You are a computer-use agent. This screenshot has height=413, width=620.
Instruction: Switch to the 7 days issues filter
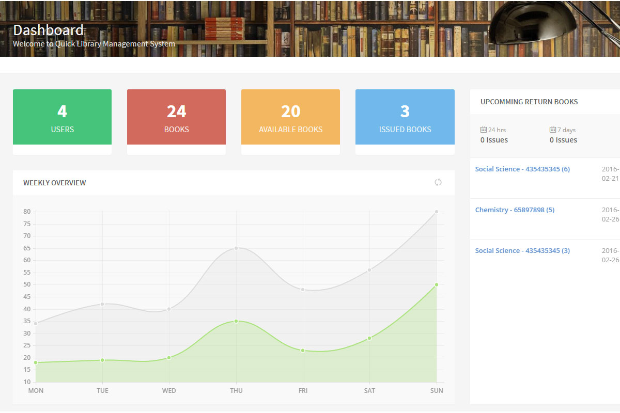563,135
